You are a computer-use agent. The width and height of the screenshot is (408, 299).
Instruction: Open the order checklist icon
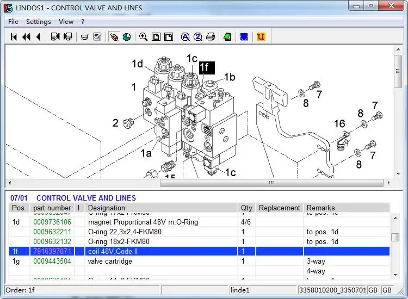pos(97,36)
